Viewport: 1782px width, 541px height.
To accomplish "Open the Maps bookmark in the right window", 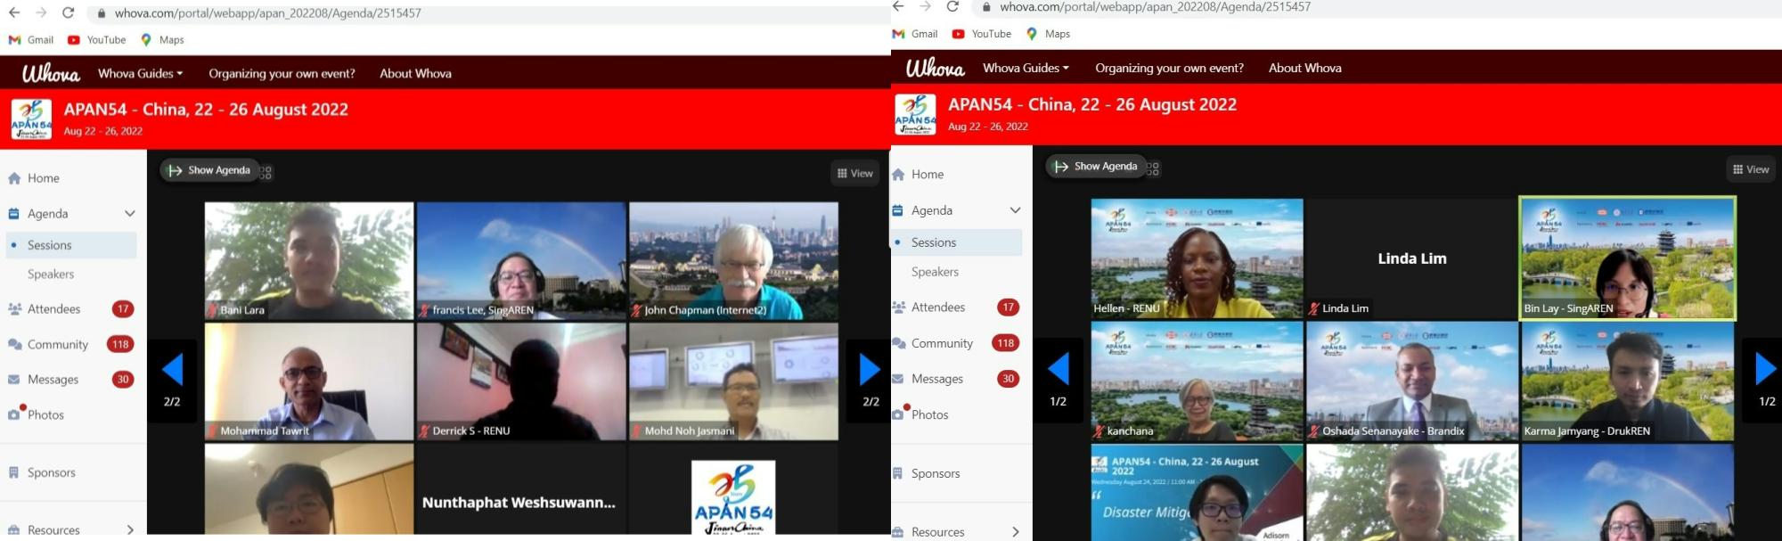I will tap(1048, 34).
